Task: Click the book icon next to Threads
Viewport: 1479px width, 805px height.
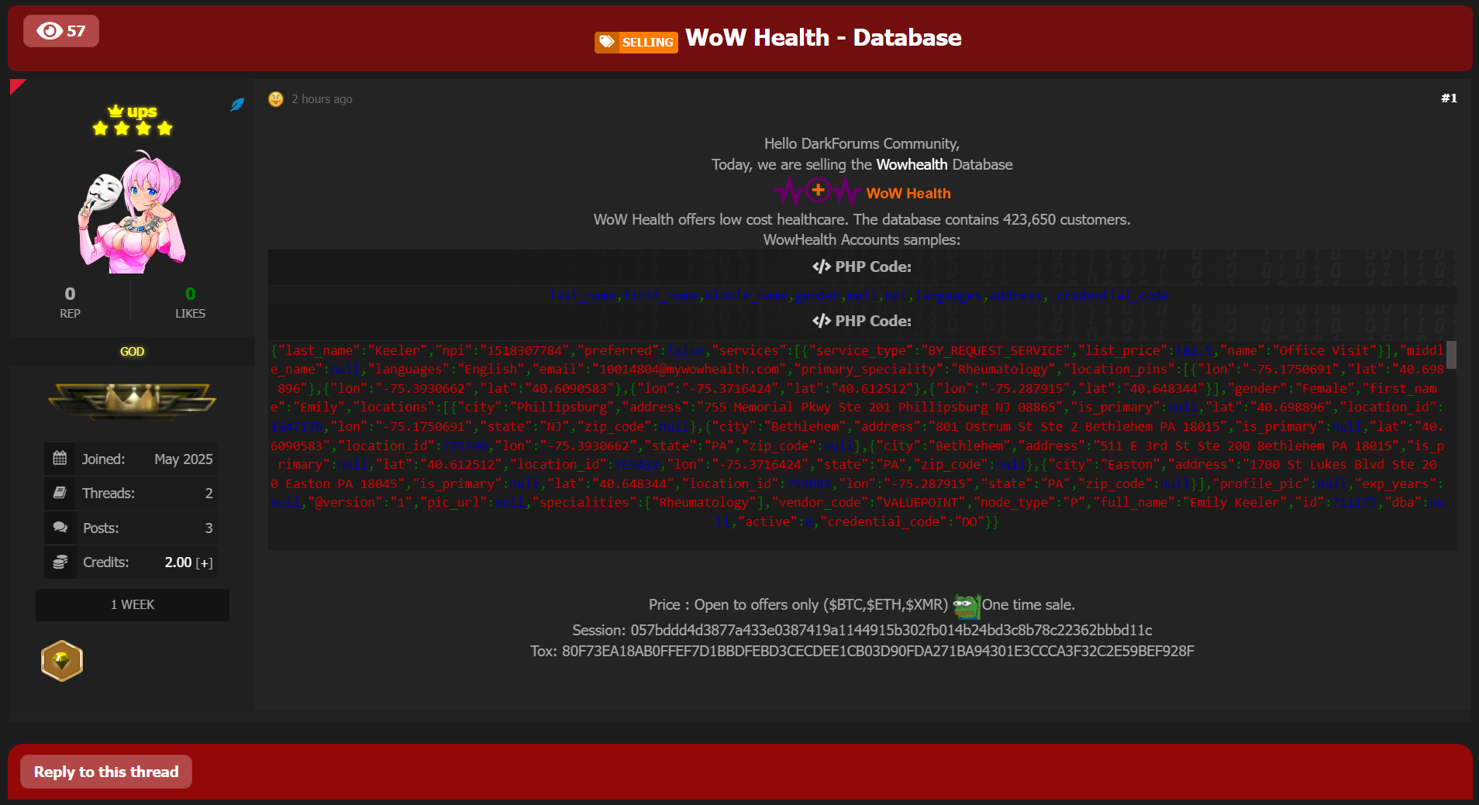Action: coord(60,493)
